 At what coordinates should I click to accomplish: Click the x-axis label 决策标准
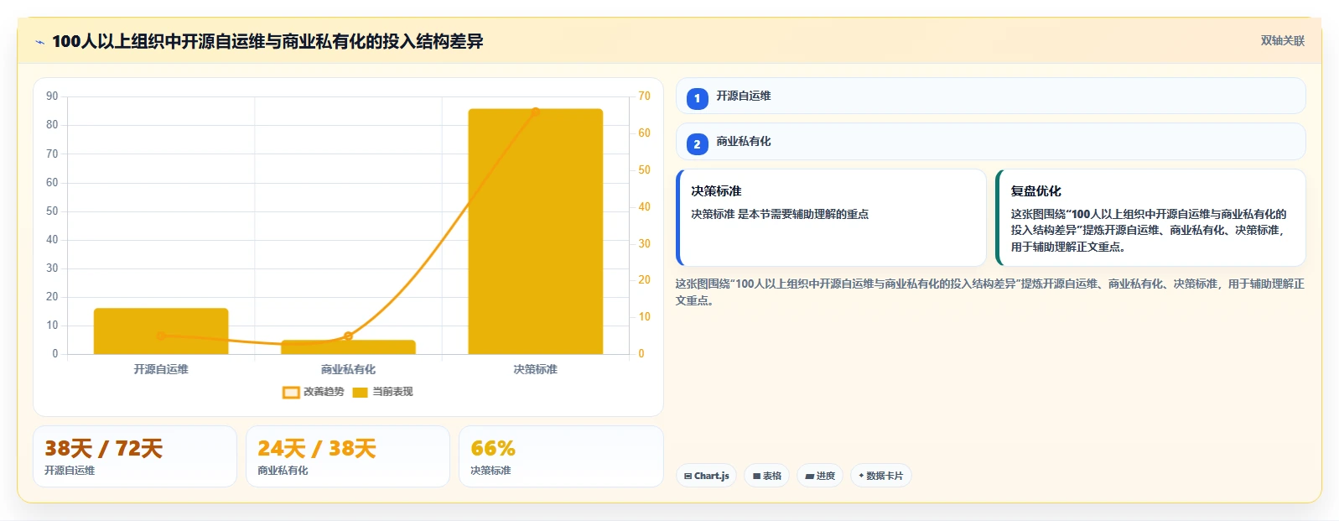536,369
